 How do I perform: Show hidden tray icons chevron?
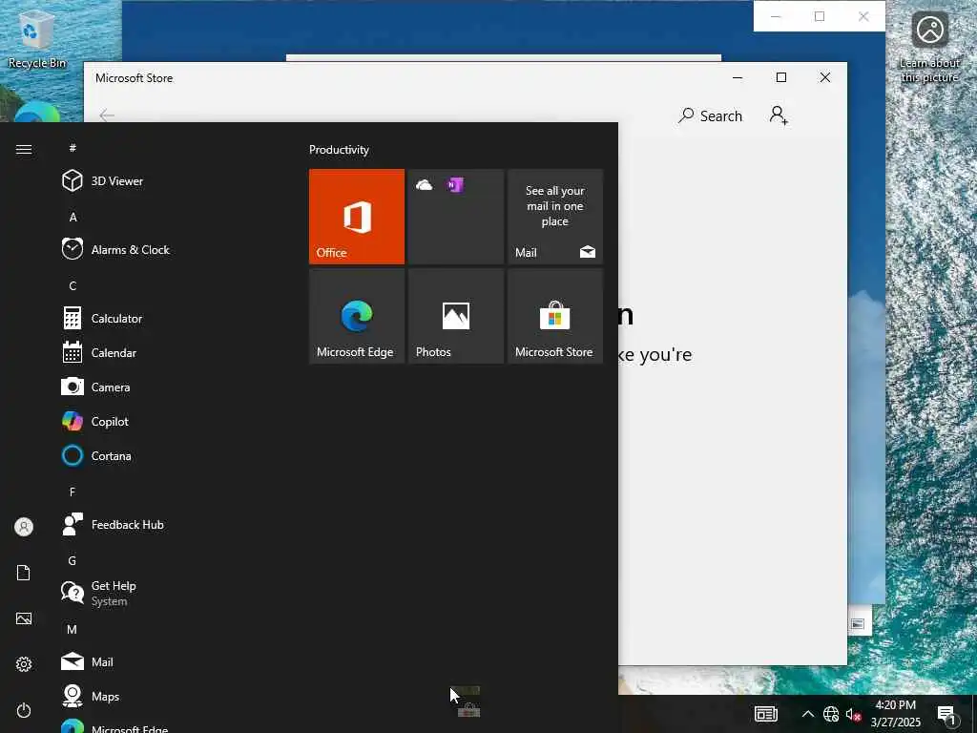807,714
